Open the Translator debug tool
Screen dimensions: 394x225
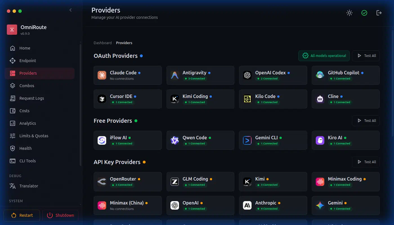(40, 186)
